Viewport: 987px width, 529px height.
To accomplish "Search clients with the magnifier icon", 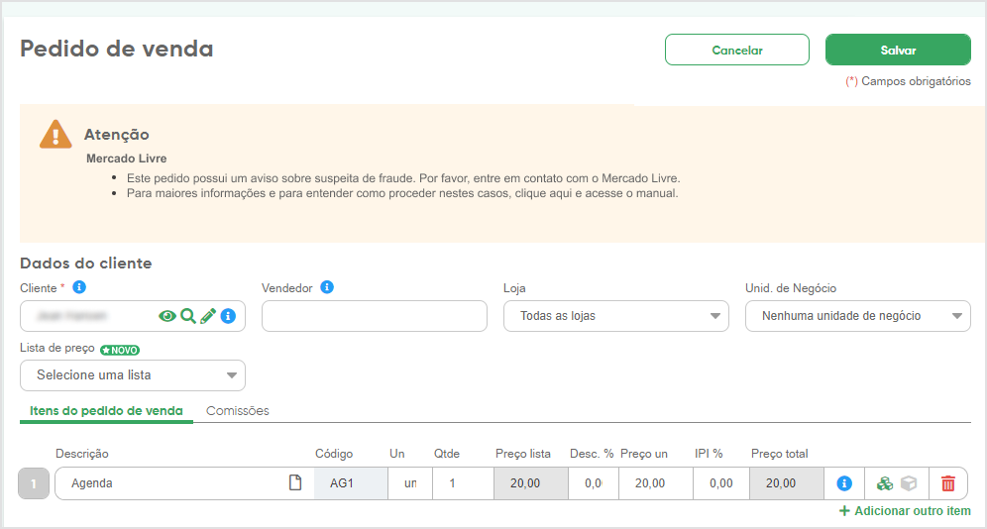I will 187,316.
